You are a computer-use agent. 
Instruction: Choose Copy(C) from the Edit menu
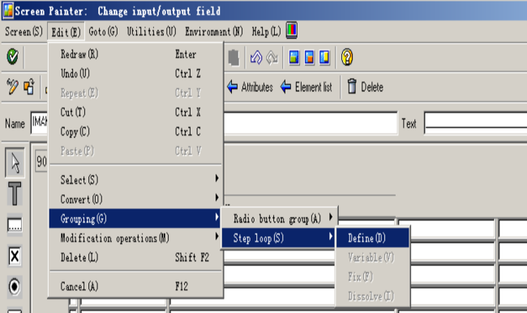coord(135,131)
